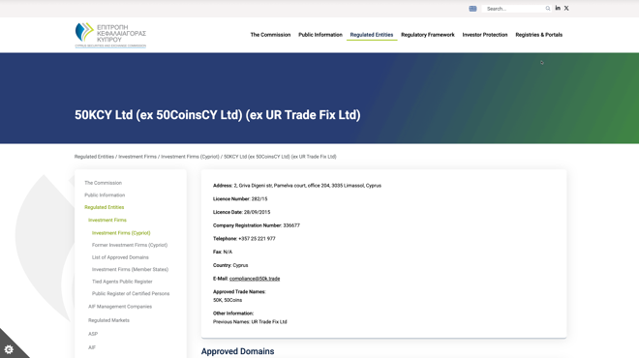Select Regulated Markets in sidebar

108,320
